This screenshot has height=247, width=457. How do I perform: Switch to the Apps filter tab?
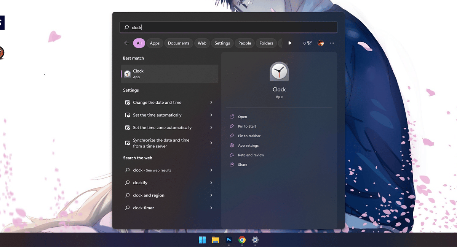point(155,43)
